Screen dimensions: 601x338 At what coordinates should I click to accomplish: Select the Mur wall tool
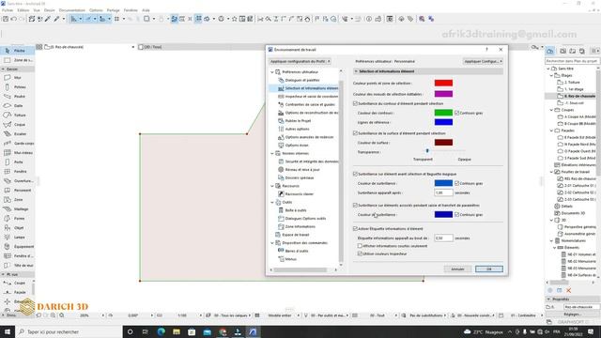click(17, 77)
